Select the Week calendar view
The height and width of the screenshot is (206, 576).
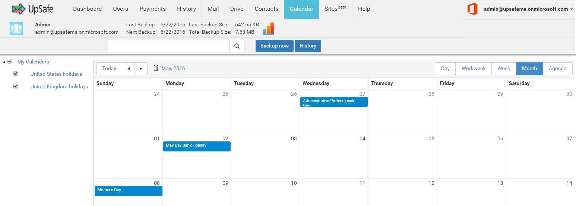coord(504,69)
